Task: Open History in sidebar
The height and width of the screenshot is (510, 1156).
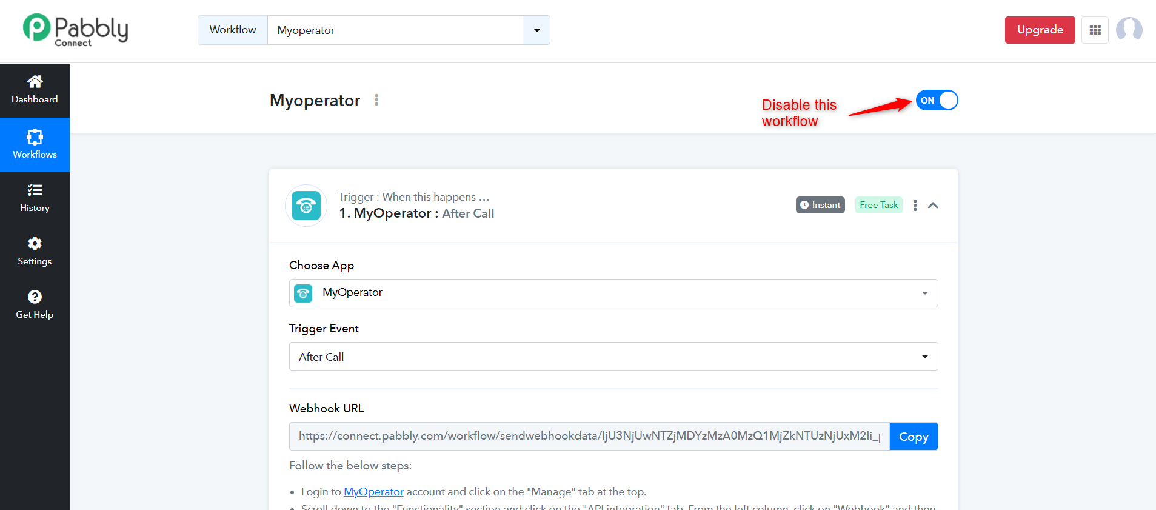Action: tap(35, 199)
